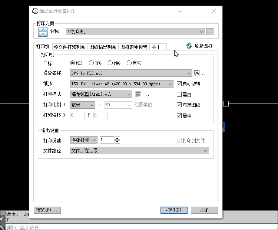The width and height of the screenshot is (278, 230).
Task: Open the 图纸输出列表 tab
Action: (x=103, y=47)
